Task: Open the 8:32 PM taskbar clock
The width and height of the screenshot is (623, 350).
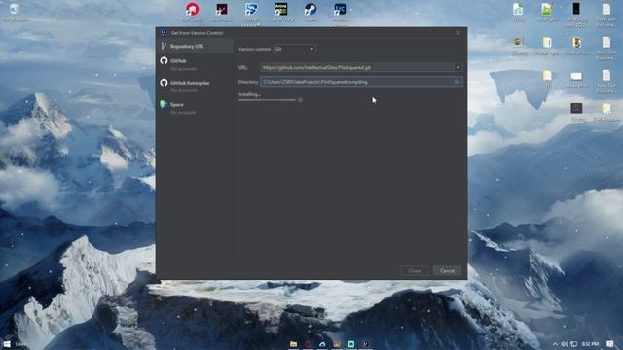Action: point(591,344)
